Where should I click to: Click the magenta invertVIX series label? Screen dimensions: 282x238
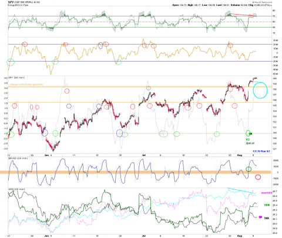point(266,193)
